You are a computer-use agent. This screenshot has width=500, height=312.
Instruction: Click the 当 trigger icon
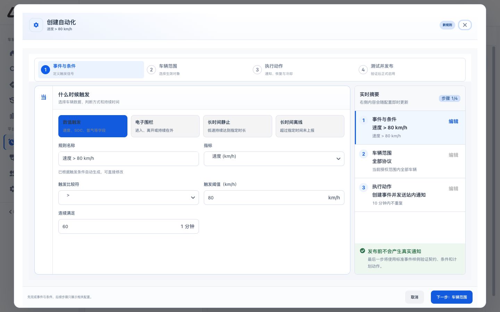44,97
